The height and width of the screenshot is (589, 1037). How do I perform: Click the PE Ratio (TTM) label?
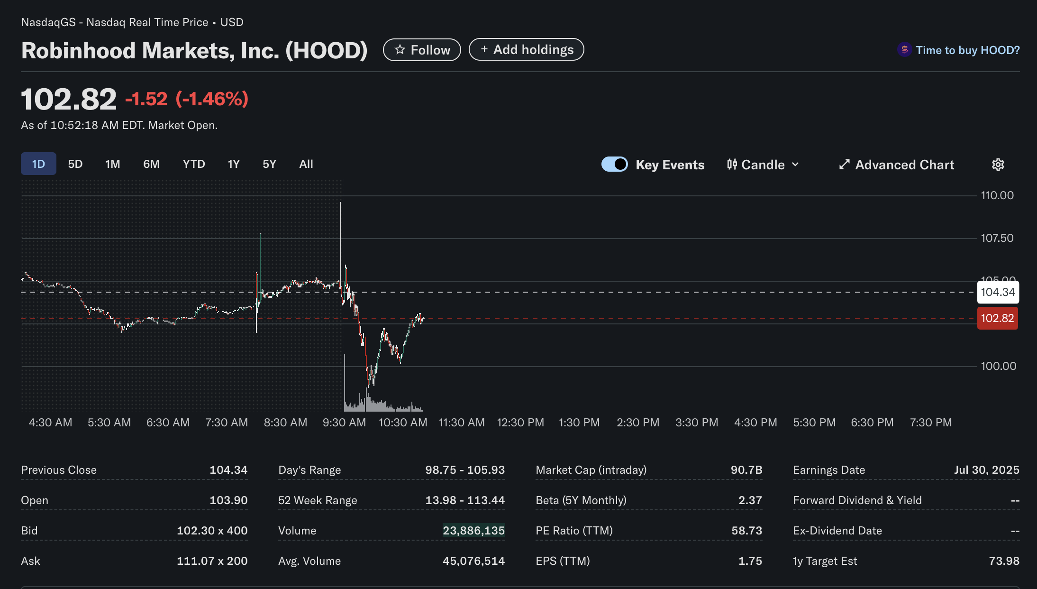[x=574, y=531]
